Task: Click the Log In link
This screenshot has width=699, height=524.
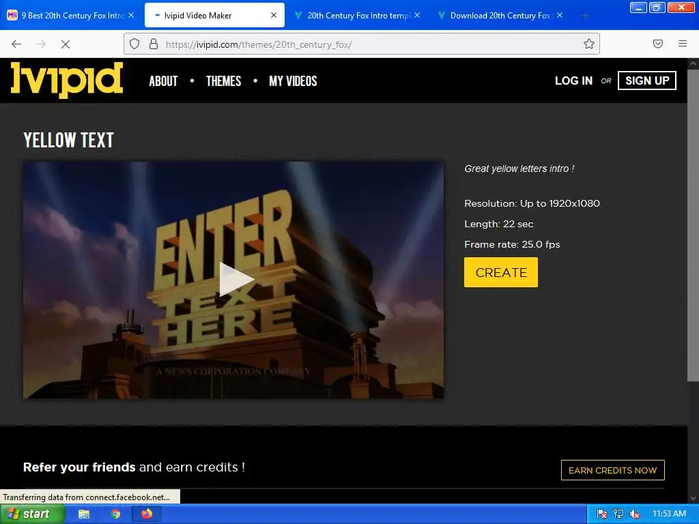Action: tap(573, 81)
